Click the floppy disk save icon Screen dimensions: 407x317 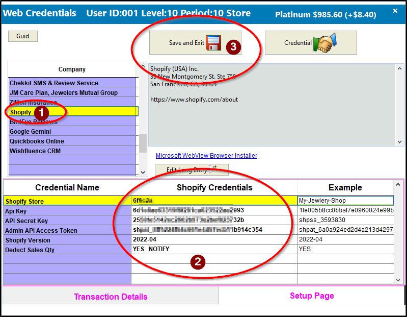[x=213, y=43]
